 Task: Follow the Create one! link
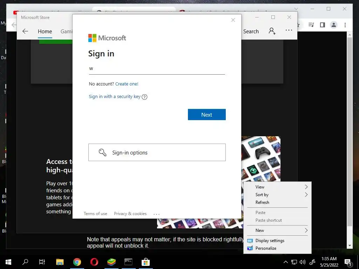(127, 84)
